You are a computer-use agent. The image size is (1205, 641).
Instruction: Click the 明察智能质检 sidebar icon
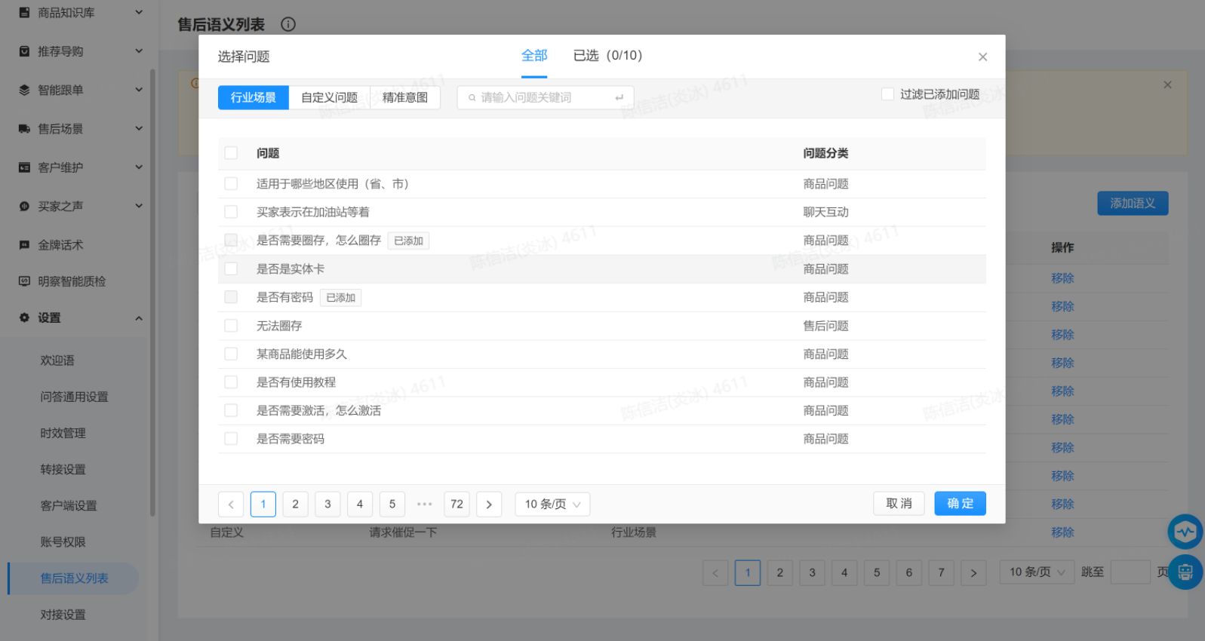coord(24,281)
